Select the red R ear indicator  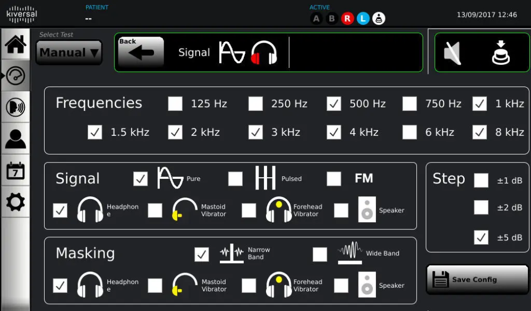tap(347, 19)
